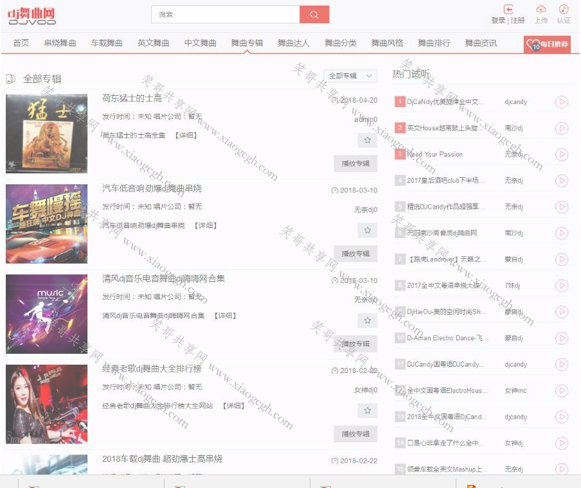
Task: Star the 经典老歌dj舞曲大全排行榜 album
Action: click(x=367, y=410)
